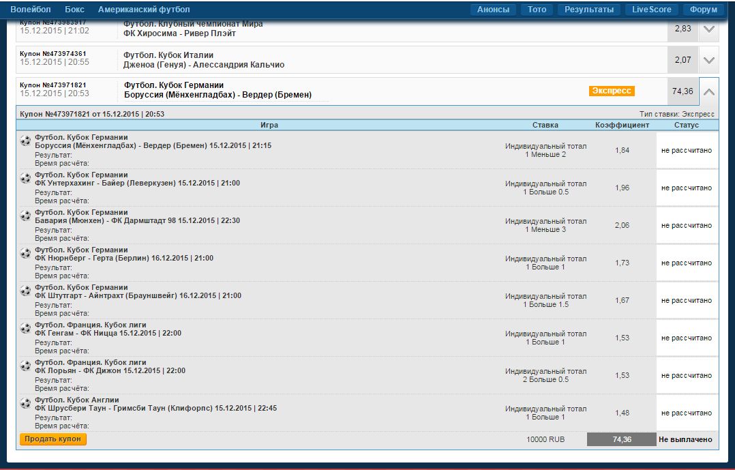The image size is (735, 470).
Task: Click soccer ball icon for ФК Унтерхахинг row
Action: click(x=25, y=177)
